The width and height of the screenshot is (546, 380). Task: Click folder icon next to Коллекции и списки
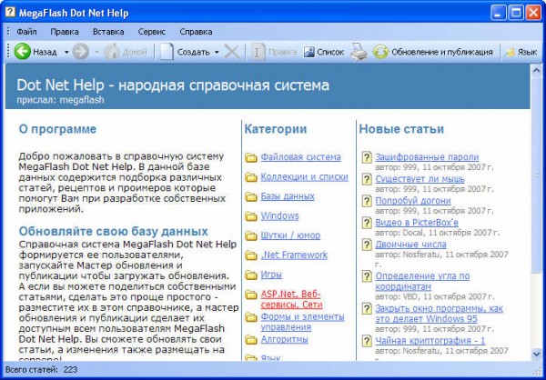tap(251, 177)
